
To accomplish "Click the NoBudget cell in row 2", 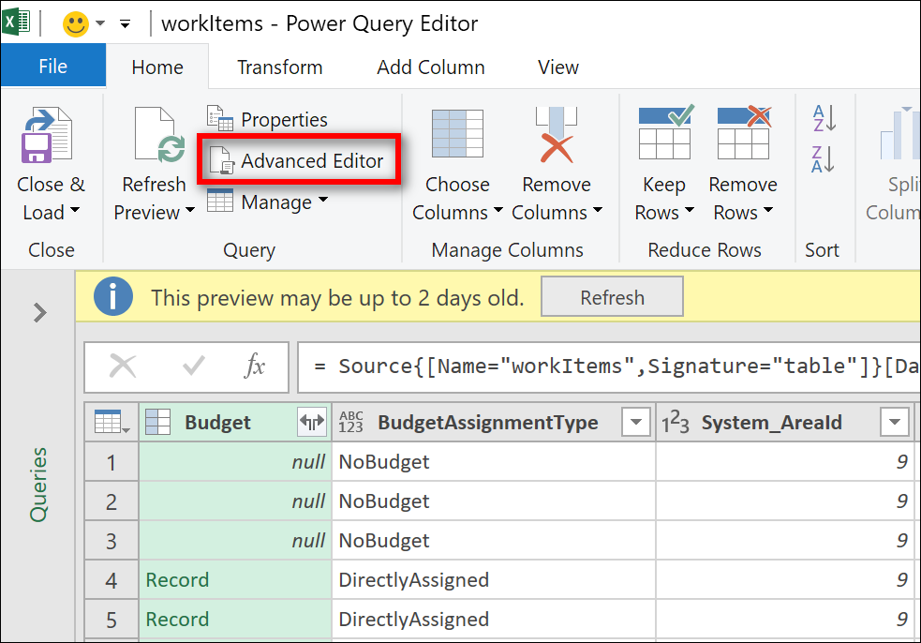I will pos(494,501).
